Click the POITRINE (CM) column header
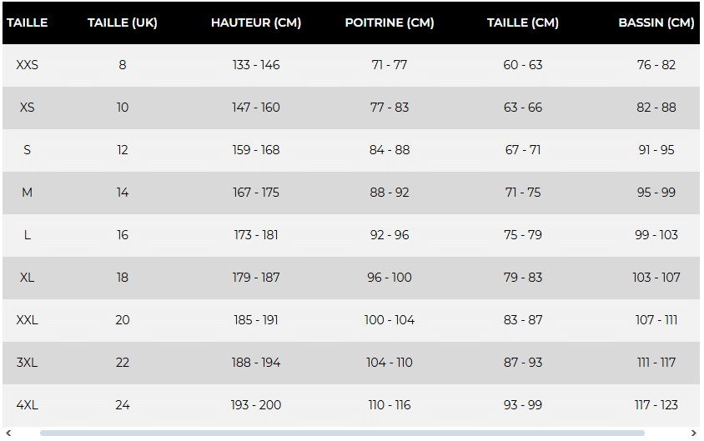Screen dimensions: 704x441 point(390,23)
